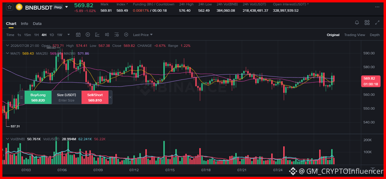Click the 07/21 date axis label
386x179 pixels.
pos(242,170)
